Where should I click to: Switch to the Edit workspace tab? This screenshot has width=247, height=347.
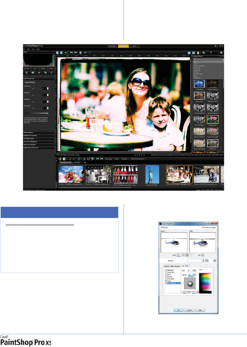pyautogui.click(x=134, y=46)
